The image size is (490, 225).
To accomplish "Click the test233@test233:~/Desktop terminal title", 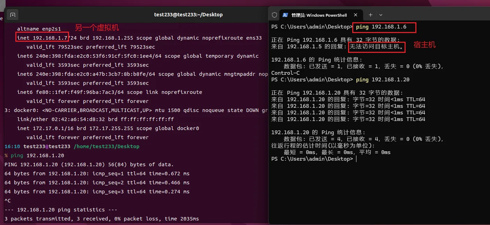I will [x=188, y=15].
